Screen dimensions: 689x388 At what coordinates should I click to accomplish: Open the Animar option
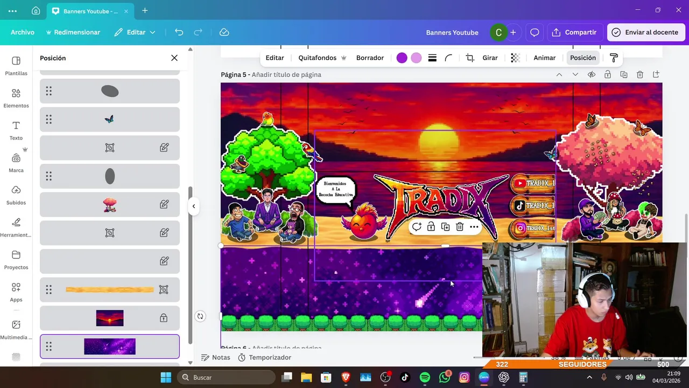coord(544,58)
